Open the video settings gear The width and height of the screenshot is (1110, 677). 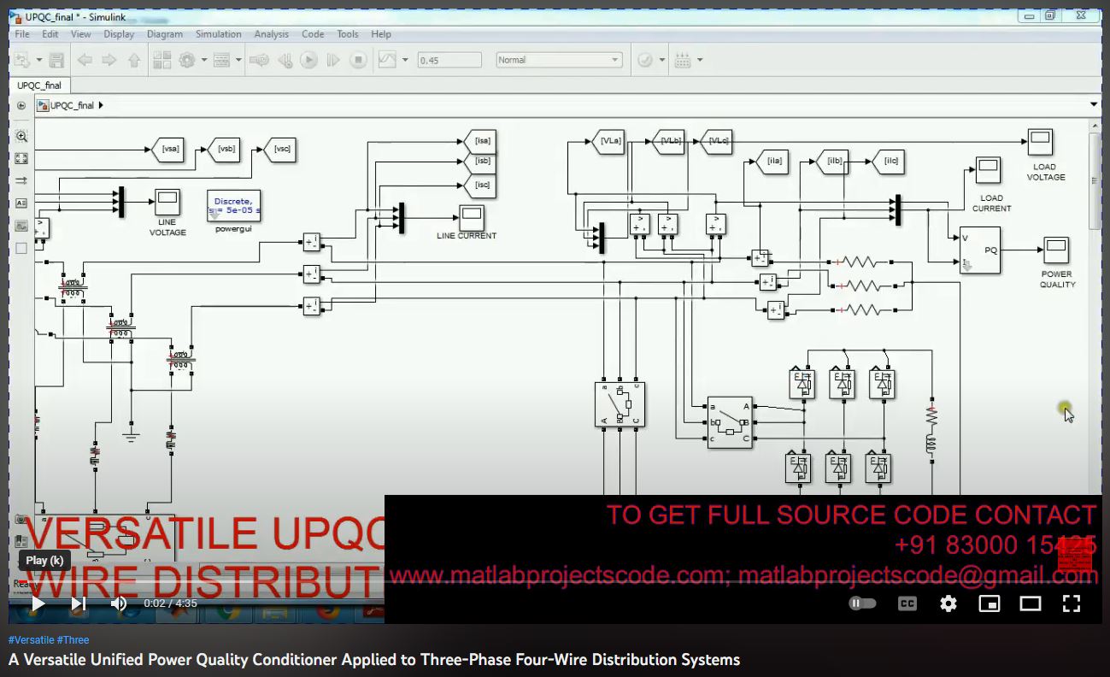click(x=948, y=603)
